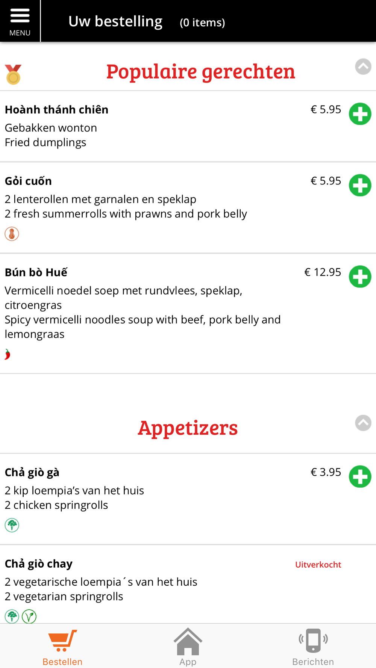This screenshot has height=668, width=376.
Task: Add Chả giò gà to order
Action: [x=360, y=476]
